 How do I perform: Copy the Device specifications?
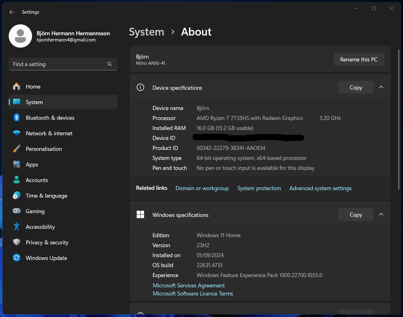[x=355, y=88]
